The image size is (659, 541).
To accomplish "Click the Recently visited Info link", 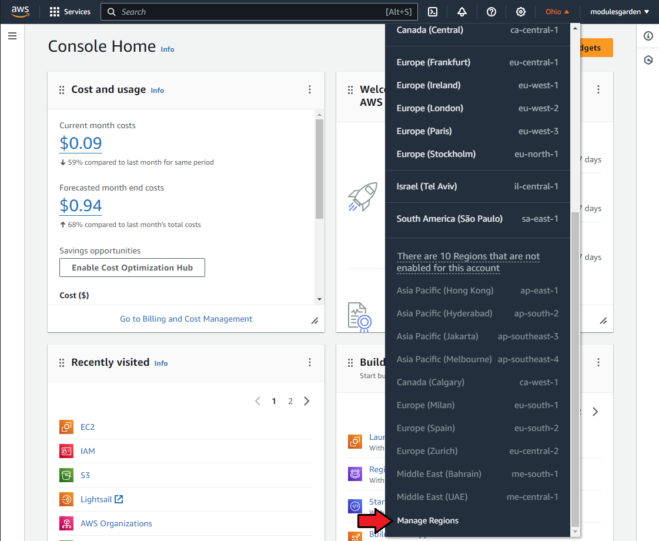I will pyautogui.click(x=161, y=363).
